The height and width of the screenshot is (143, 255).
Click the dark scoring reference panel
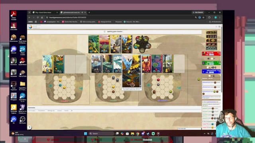(212, 40)
